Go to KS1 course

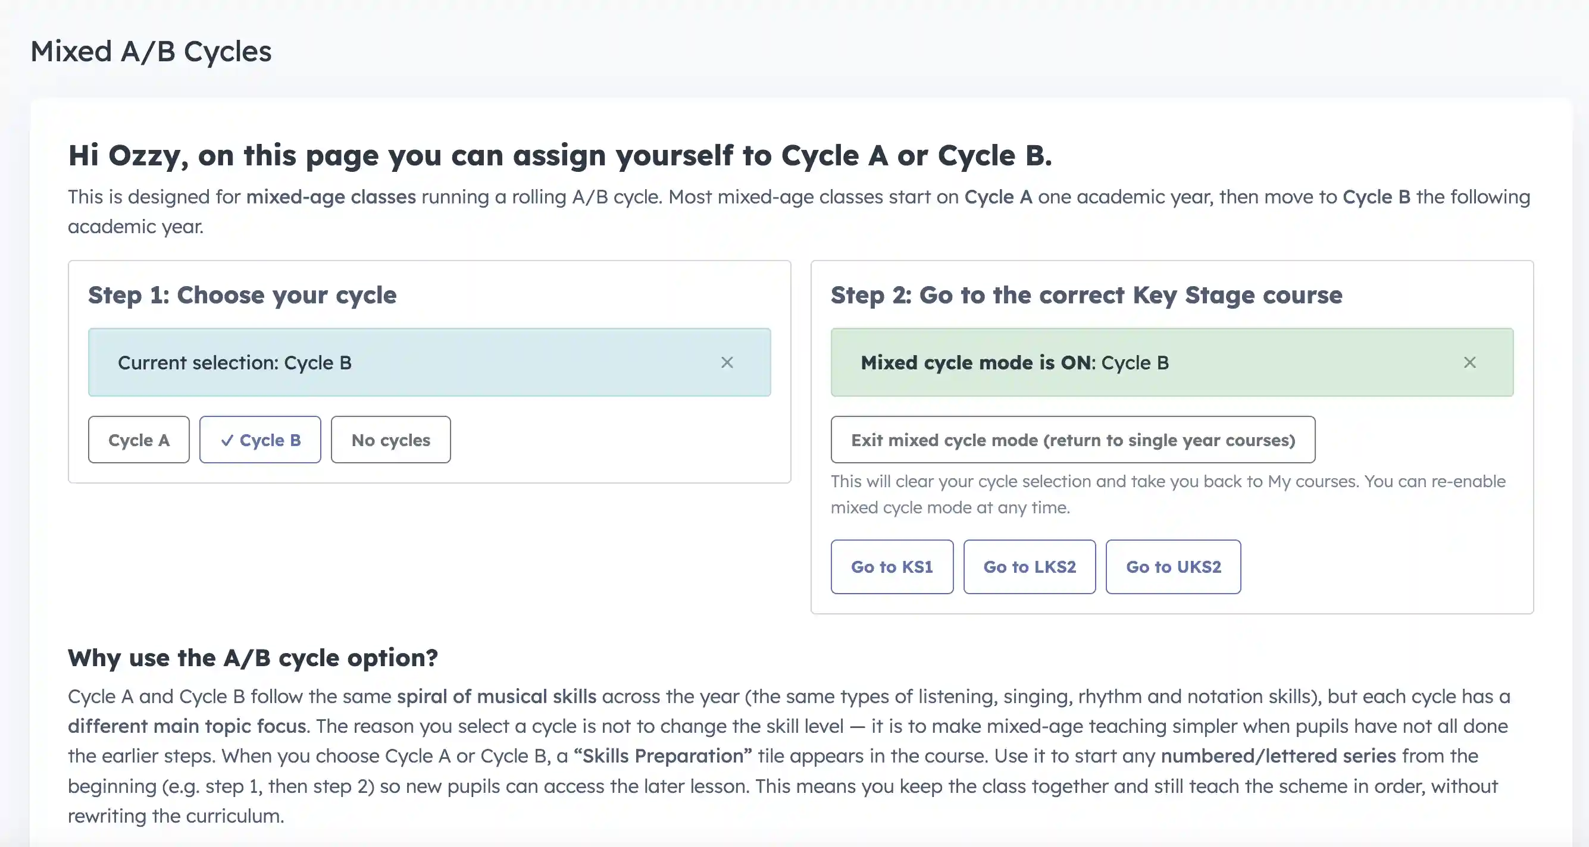(892, 566)
